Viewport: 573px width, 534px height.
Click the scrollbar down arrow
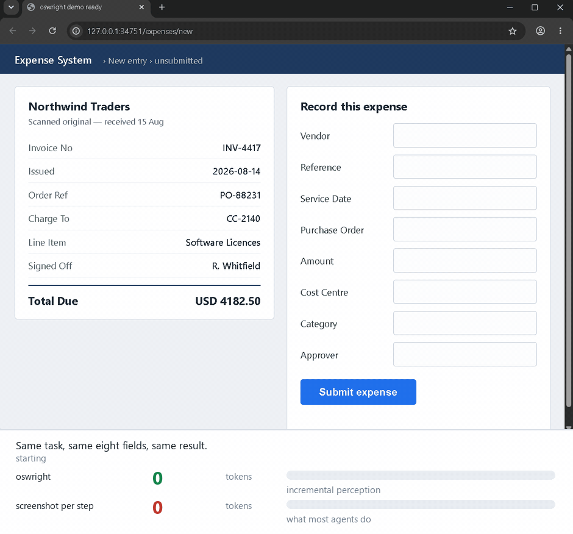(x=569, y=427)
